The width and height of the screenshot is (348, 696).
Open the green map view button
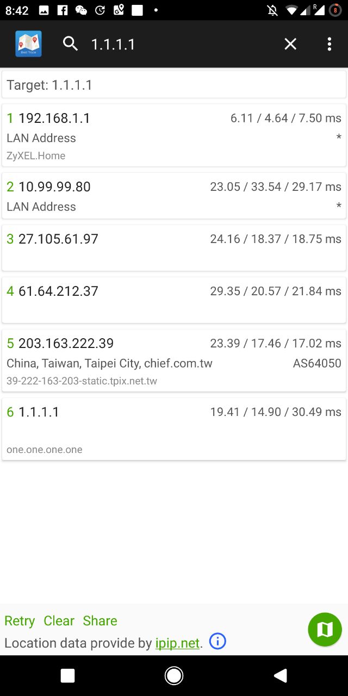[x=325, y=630]
